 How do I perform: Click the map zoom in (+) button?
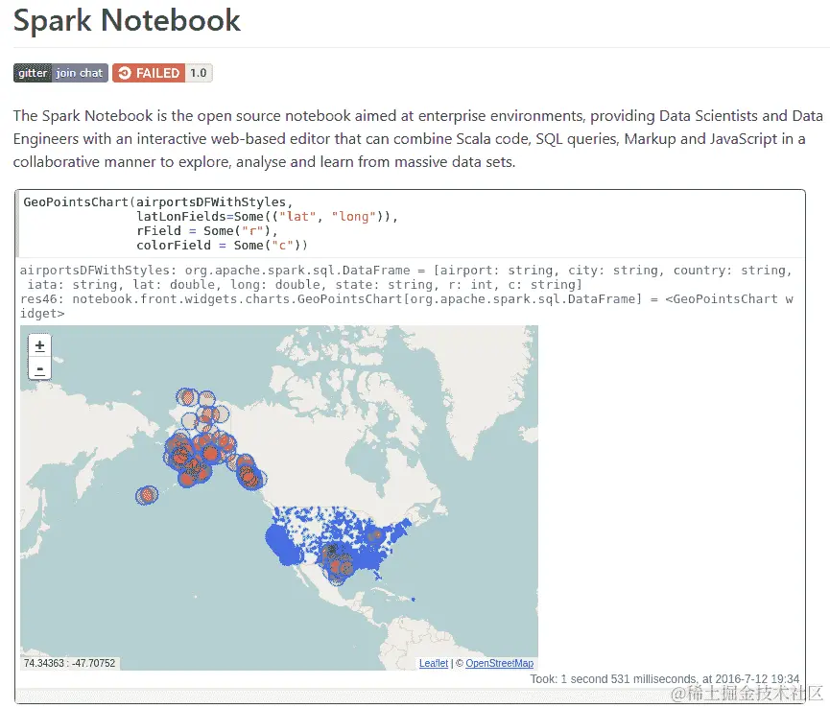(39, 346)
